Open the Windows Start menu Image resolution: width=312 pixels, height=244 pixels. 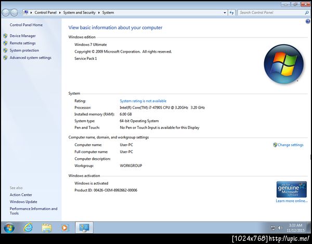tap(9, 228)
